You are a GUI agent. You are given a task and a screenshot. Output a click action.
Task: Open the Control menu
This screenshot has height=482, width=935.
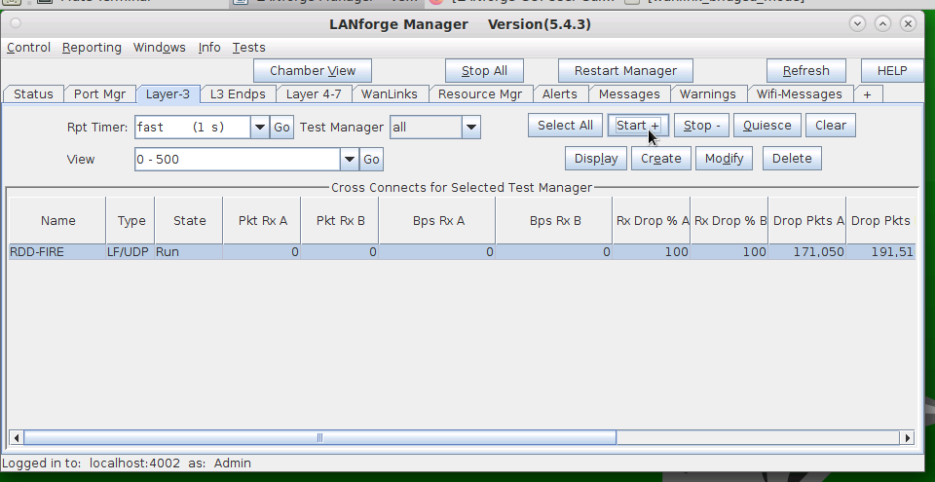[28, 47]
